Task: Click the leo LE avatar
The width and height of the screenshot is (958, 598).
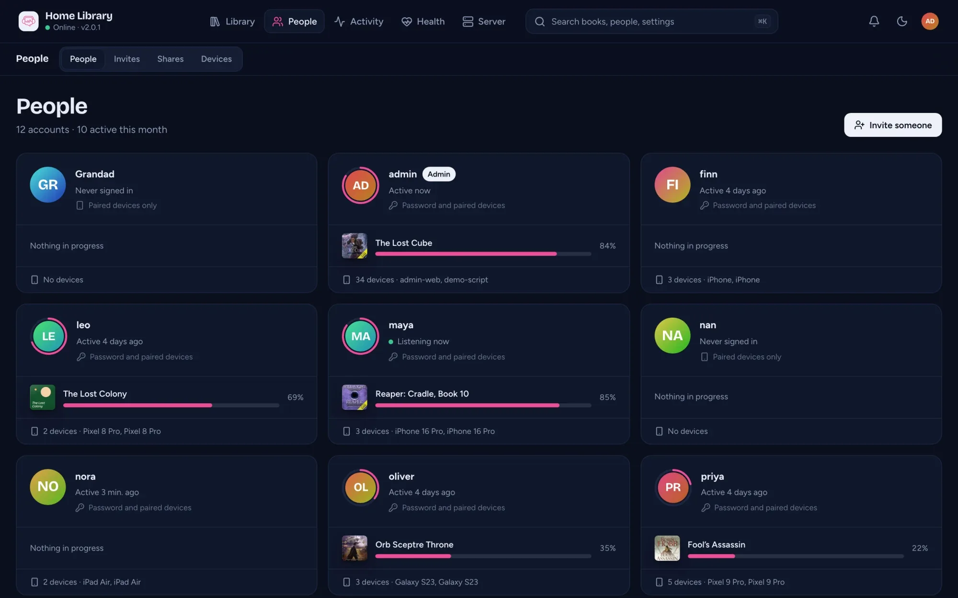Action: click(48, 336)
